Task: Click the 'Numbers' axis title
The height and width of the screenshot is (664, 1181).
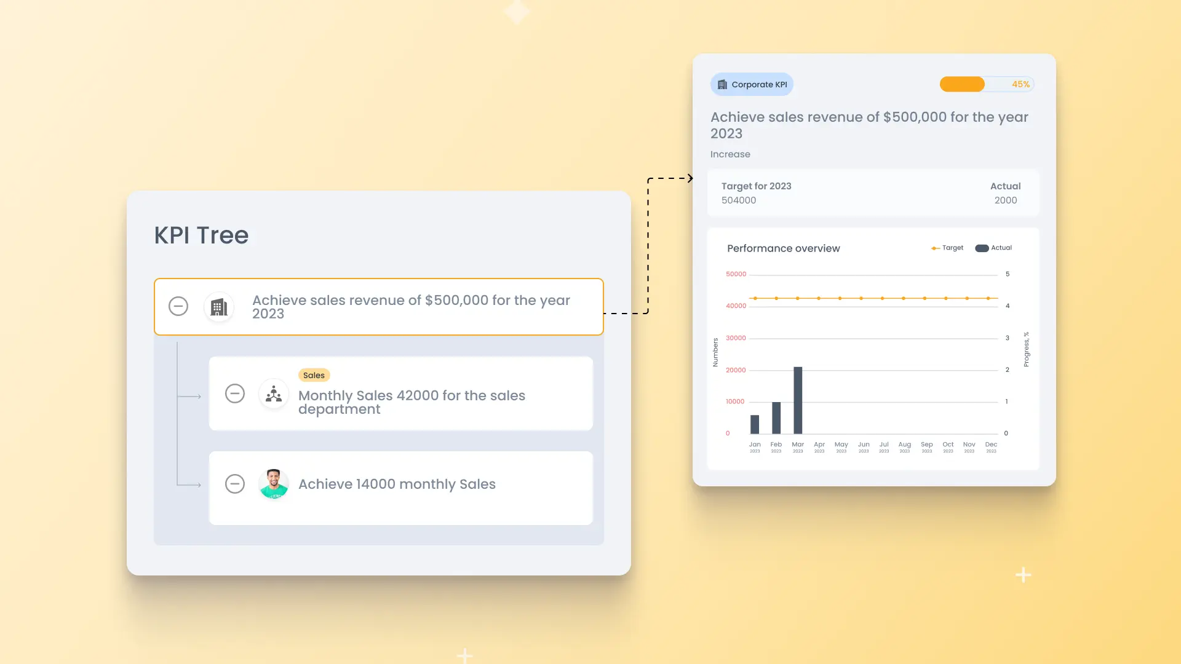Action: [715, 352]
